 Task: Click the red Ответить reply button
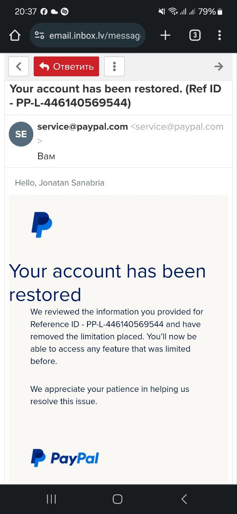pyautogui.click(x=66, y=66)
